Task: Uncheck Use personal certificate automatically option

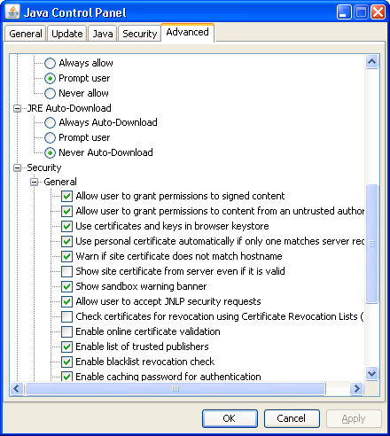Action: [66, 241]
